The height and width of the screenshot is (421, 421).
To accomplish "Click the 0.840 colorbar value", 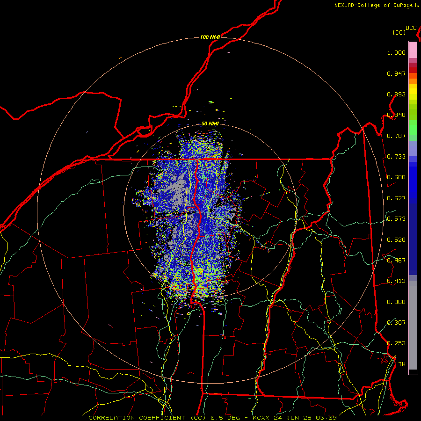I will coord(396,115).
